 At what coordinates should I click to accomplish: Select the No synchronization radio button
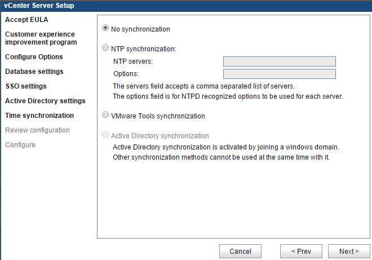tap(105, 28)
